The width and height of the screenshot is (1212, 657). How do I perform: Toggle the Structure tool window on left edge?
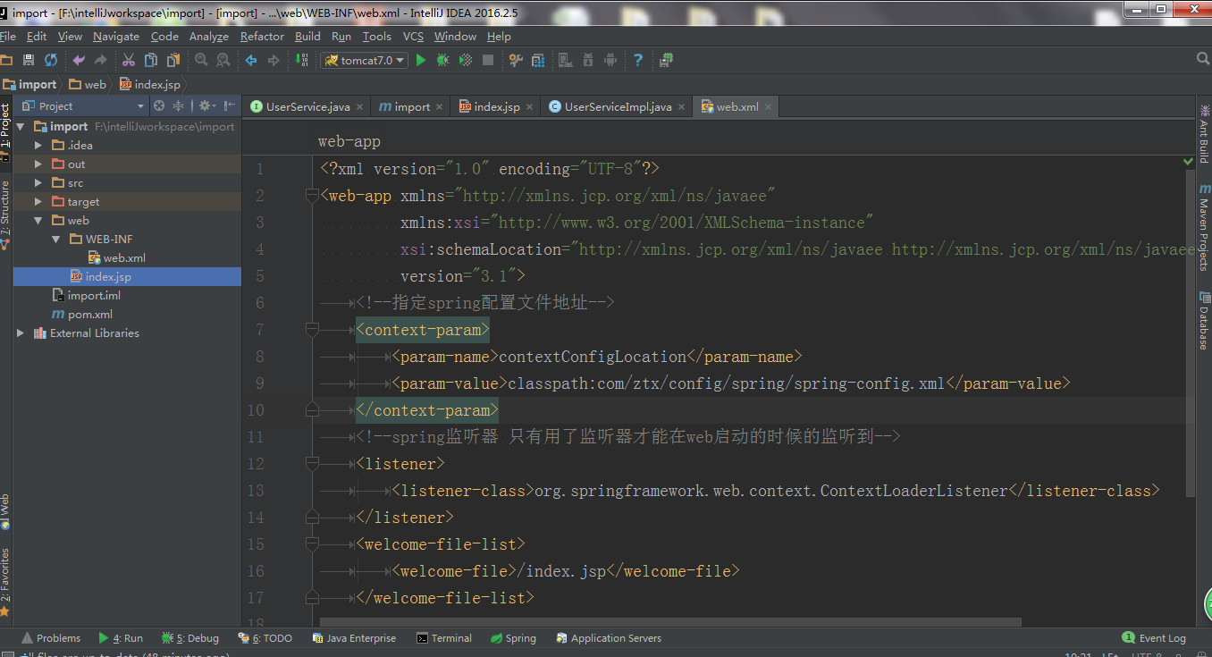click(x=5, y=210)
